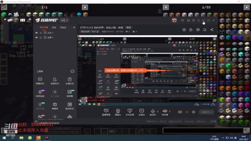Open streaming settings gear icon
The image size is (251, 141).
click(194, 112)
